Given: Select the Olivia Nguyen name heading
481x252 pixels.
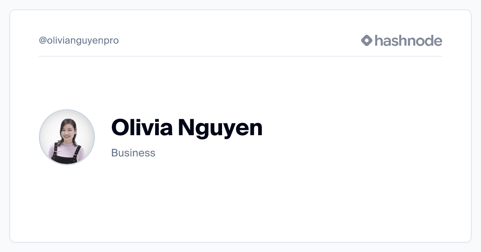Looking at the screenshot, I should (x=187, y=127).
